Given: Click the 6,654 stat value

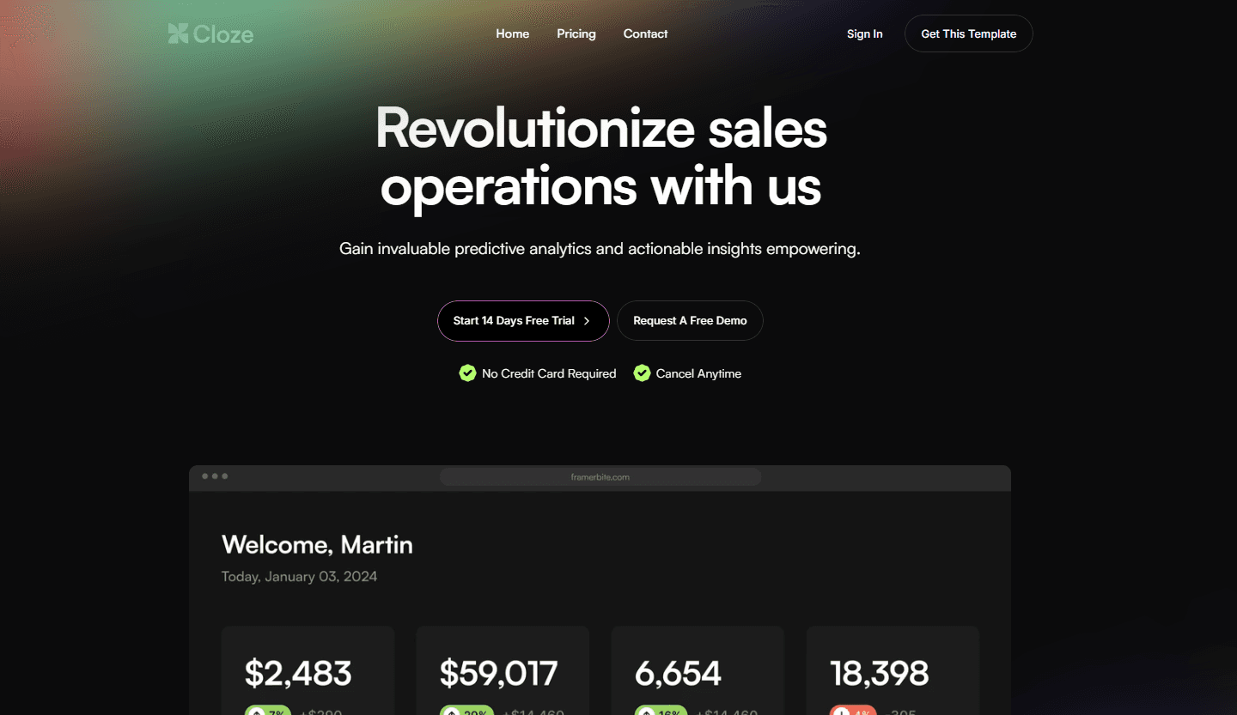Looking at the screenshot, I should [x=678, y=674].
